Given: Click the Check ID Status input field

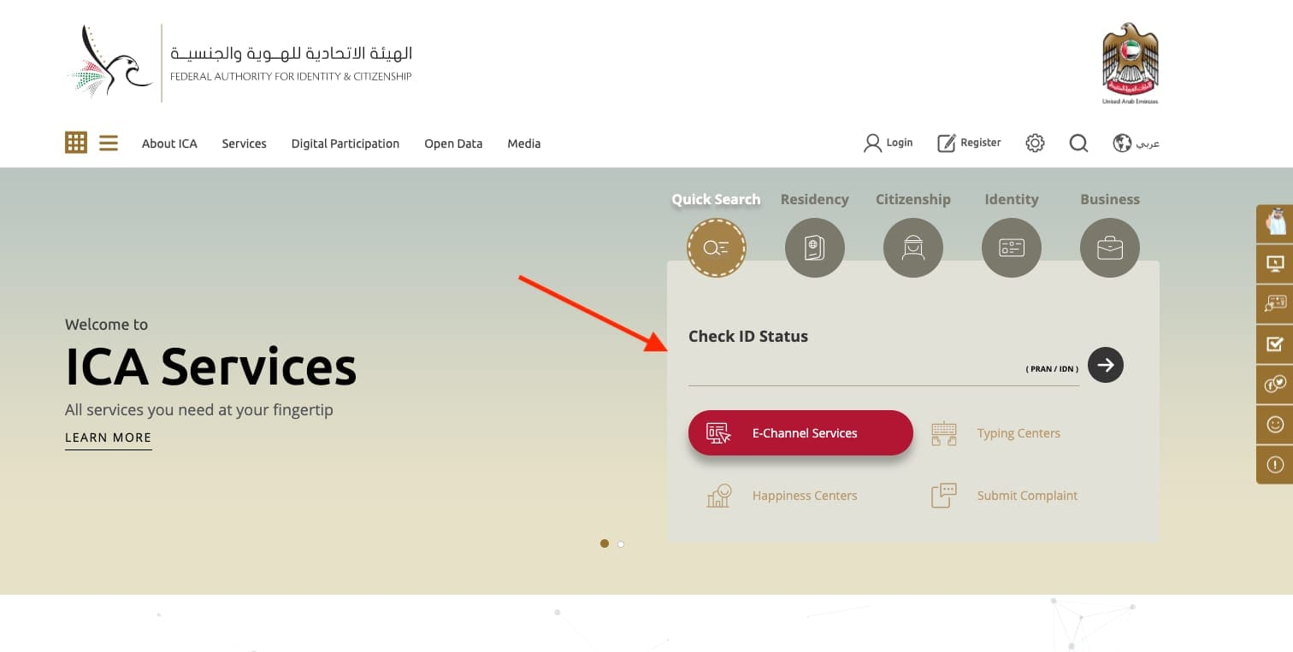Looking at the screenshot, I should 855,373.
